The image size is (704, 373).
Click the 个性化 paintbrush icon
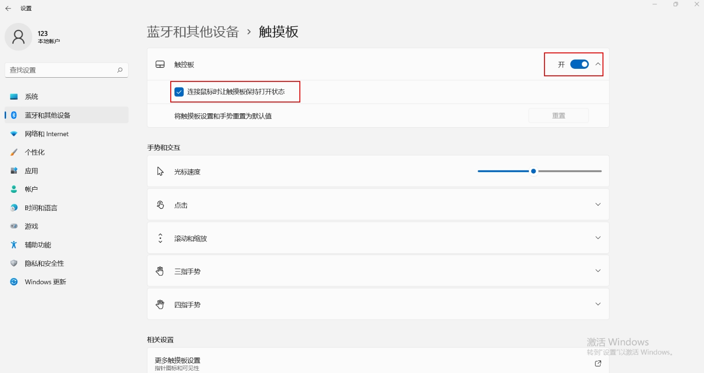[x=14, y=153]
